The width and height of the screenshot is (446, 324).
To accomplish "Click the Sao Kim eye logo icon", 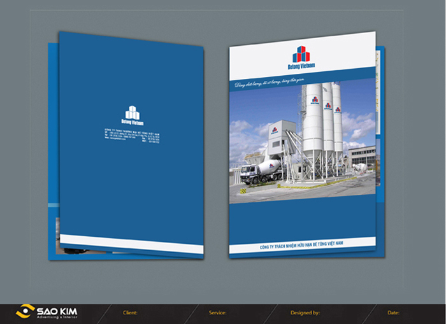I will pyautogui.click(x=25, y=311).
